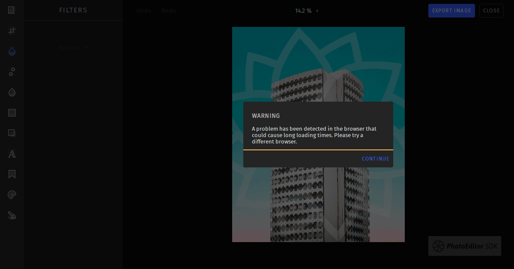Select the Brush tool
Viewport: 514px width, 269px height.
[x=12, y=215]
